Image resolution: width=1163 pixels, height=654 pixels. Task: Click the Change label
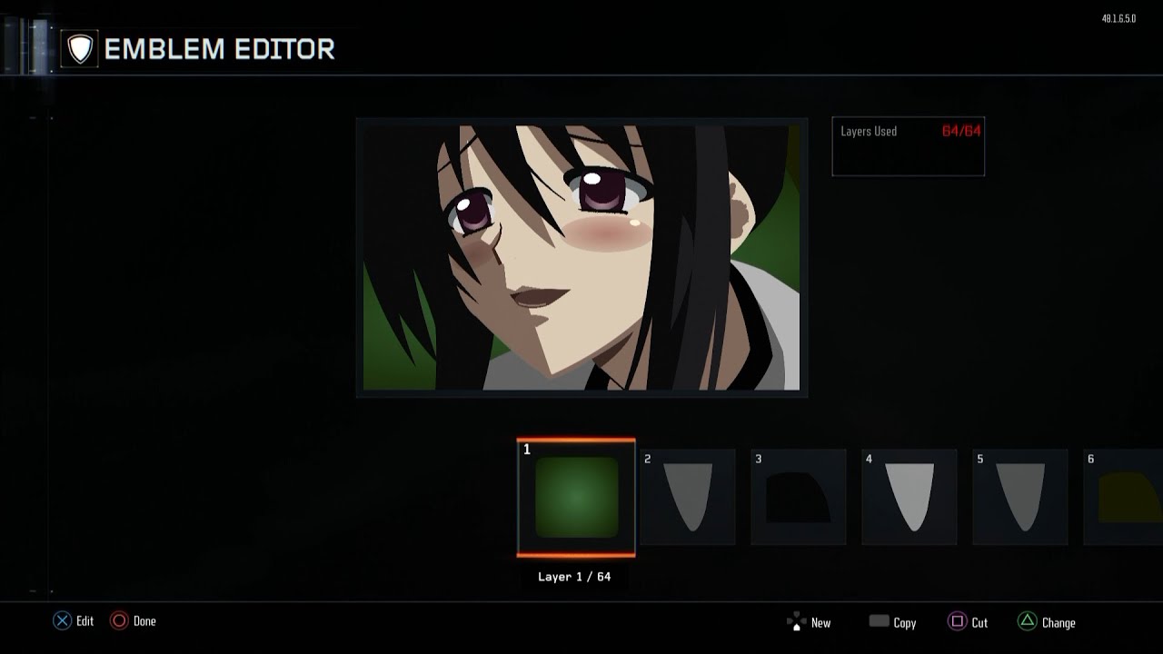(x=1059, y=623)
